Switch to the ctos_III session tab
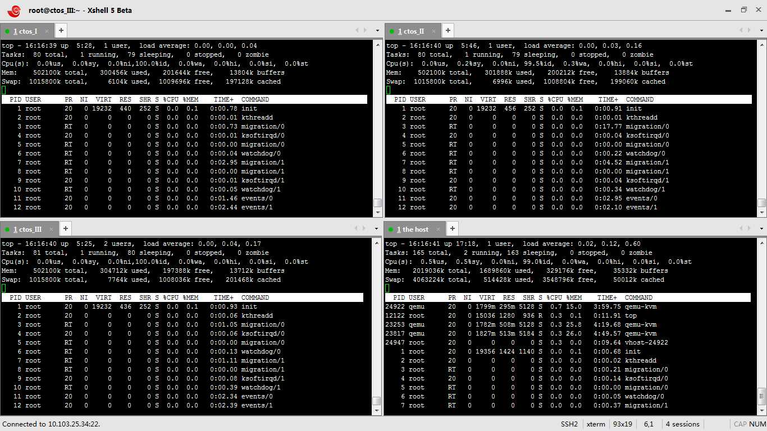Screen dimensions: 767x431 [28, 229]
